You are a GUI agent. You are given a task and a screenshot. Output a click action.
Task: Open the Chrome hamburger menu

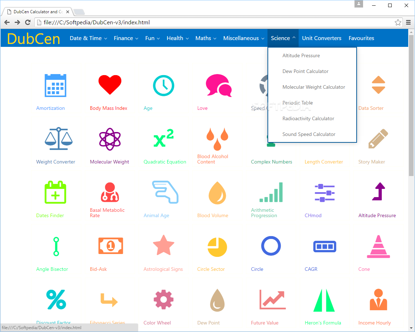[409, 23]
